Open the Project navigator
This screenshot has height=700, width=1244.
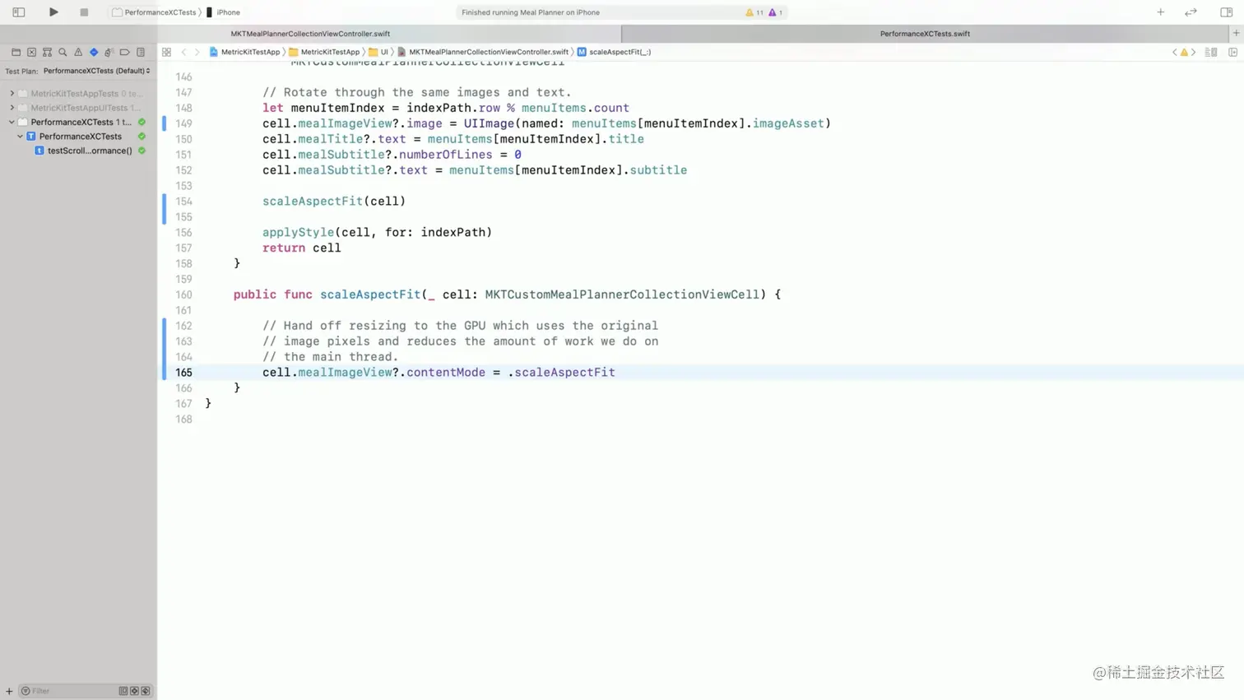click(16, 52)
